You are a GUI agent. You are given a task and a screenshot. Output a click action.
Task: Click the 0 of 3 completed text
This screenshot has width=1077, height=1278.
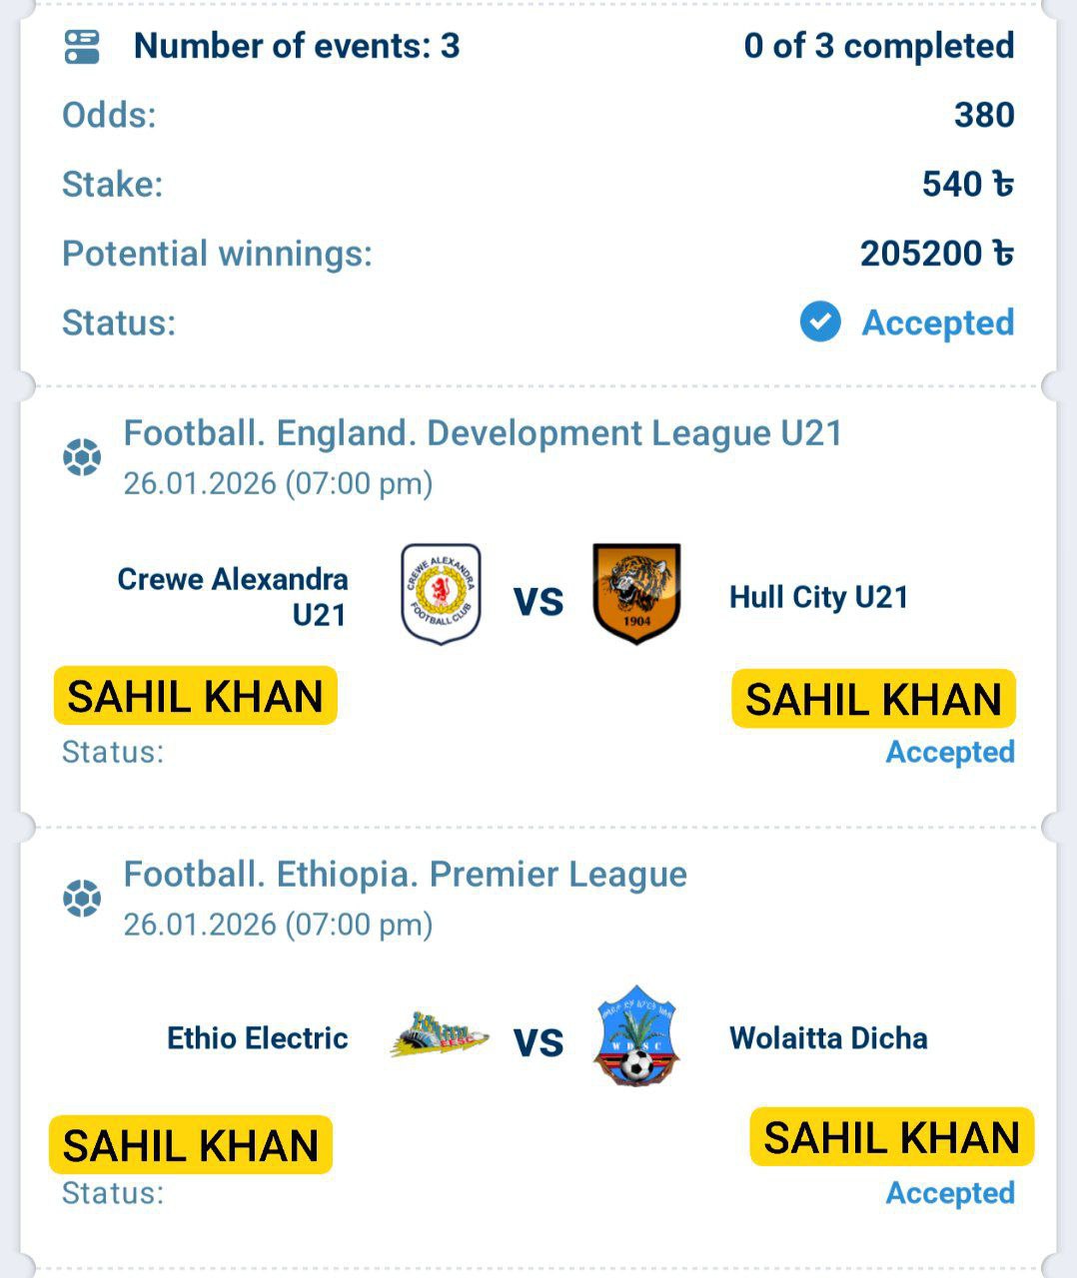[x=878, y=46]
